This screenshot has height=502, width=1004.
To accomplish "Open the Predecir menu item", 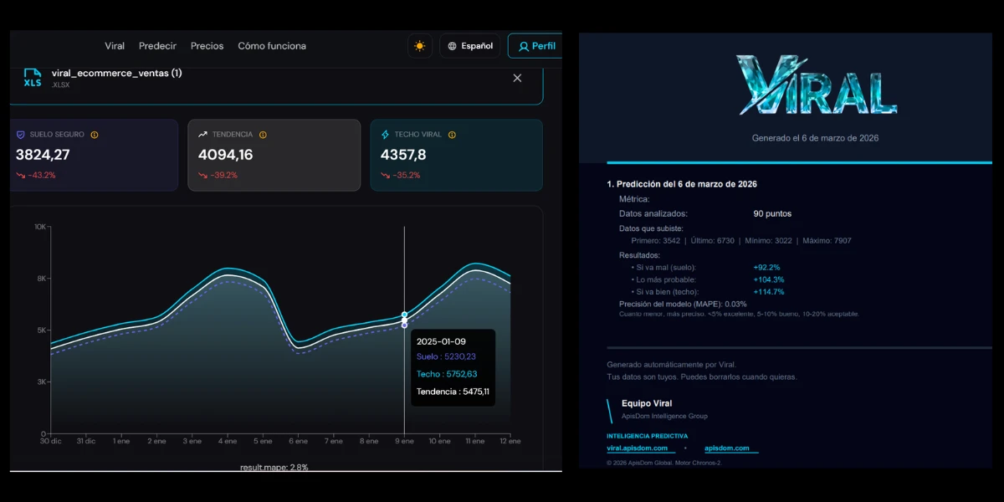I will 157,46.
